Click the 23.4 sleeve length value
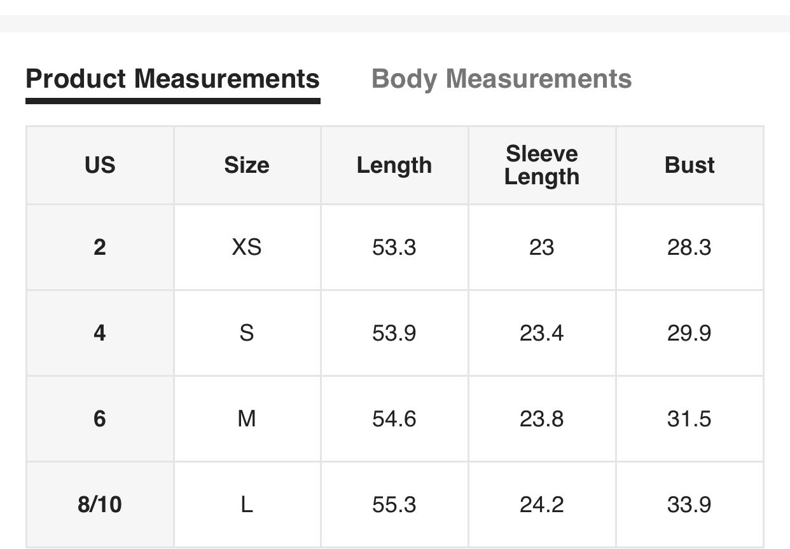Viewport: 790px width, 549px height. [542, 333]
